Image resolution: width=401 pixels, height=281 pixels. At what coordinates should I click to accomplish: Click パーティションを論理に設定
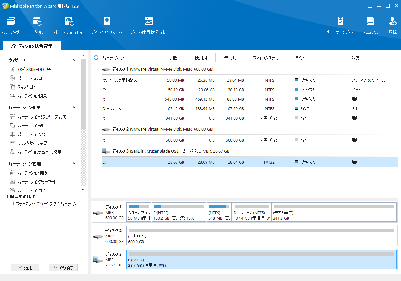click(35, 152)
